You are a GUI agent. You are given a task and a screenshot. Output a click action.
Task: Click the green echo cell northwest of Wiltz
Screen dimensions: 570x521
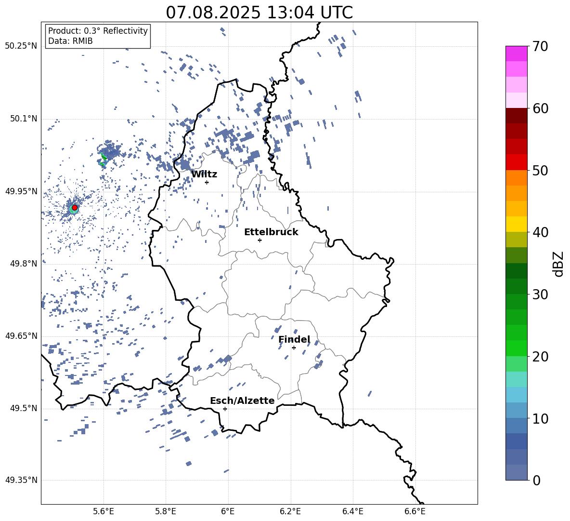click(x=103, y=160)
